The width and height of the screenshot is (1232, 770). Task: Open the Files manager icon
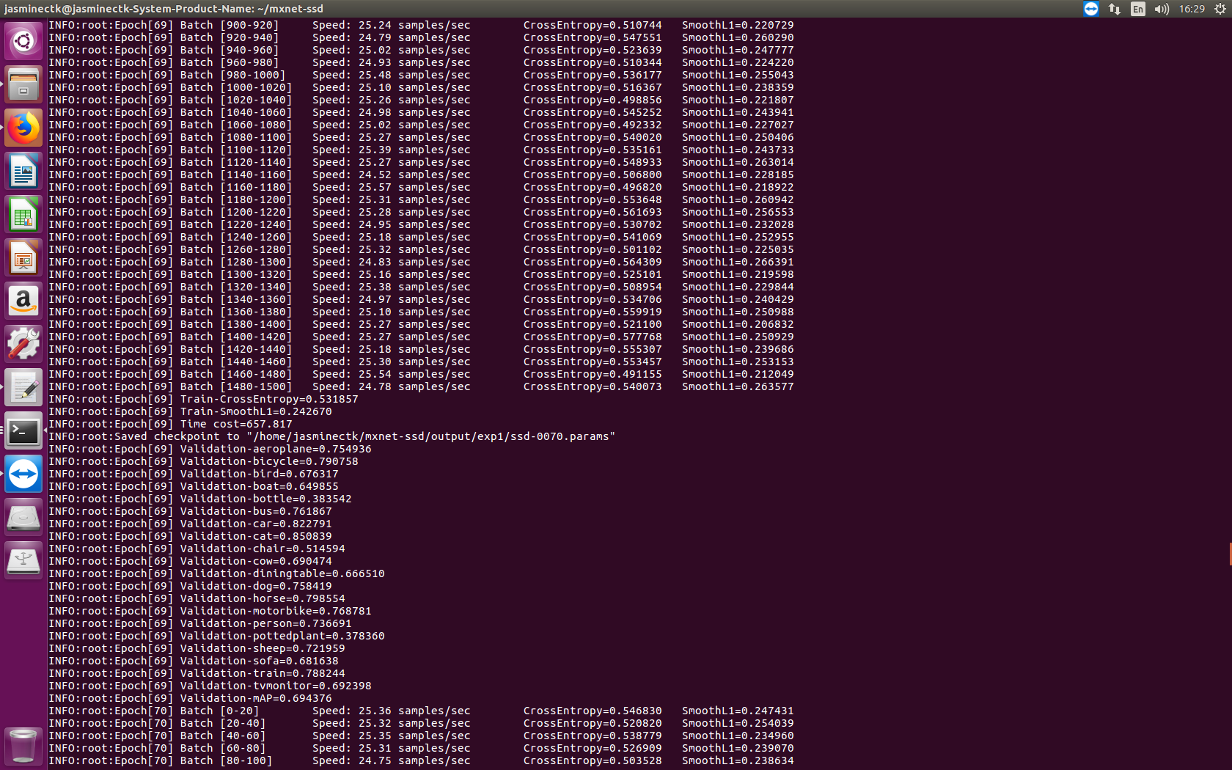point(23,86)
